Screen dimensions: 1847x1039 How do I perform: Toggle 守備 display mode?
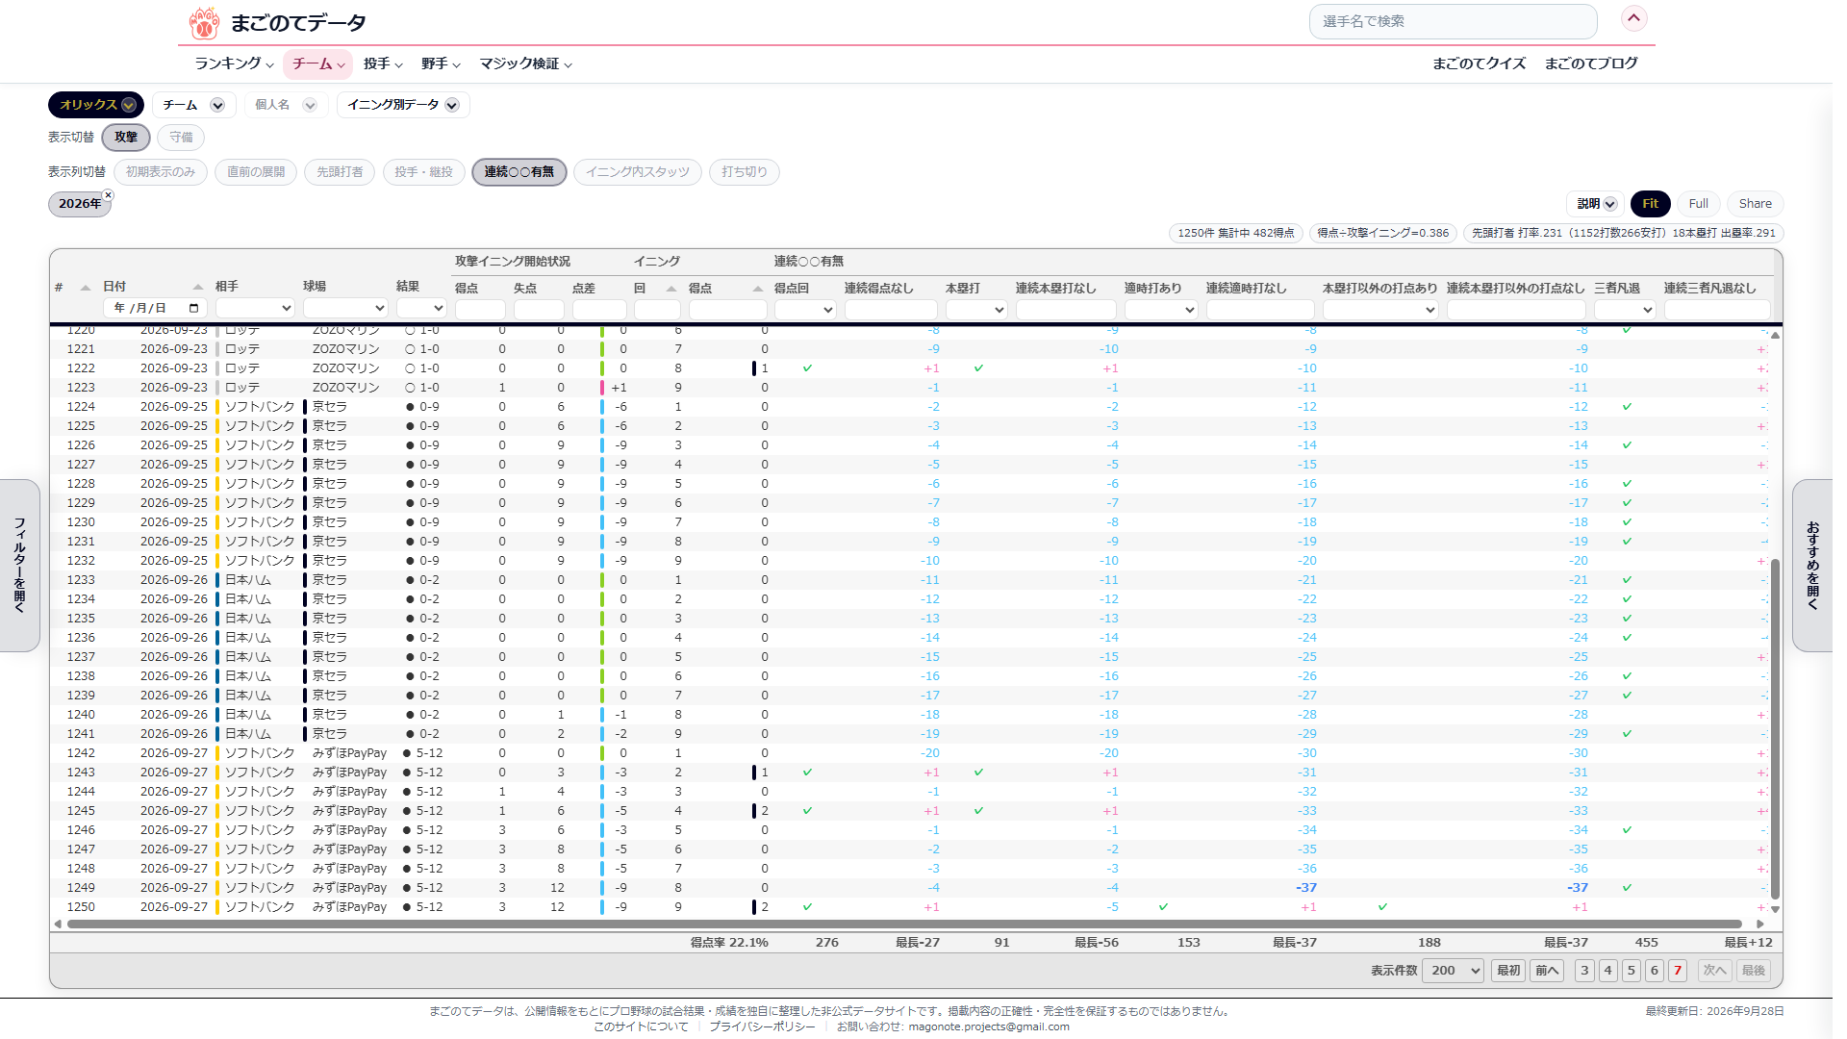(x=181, y=138)
